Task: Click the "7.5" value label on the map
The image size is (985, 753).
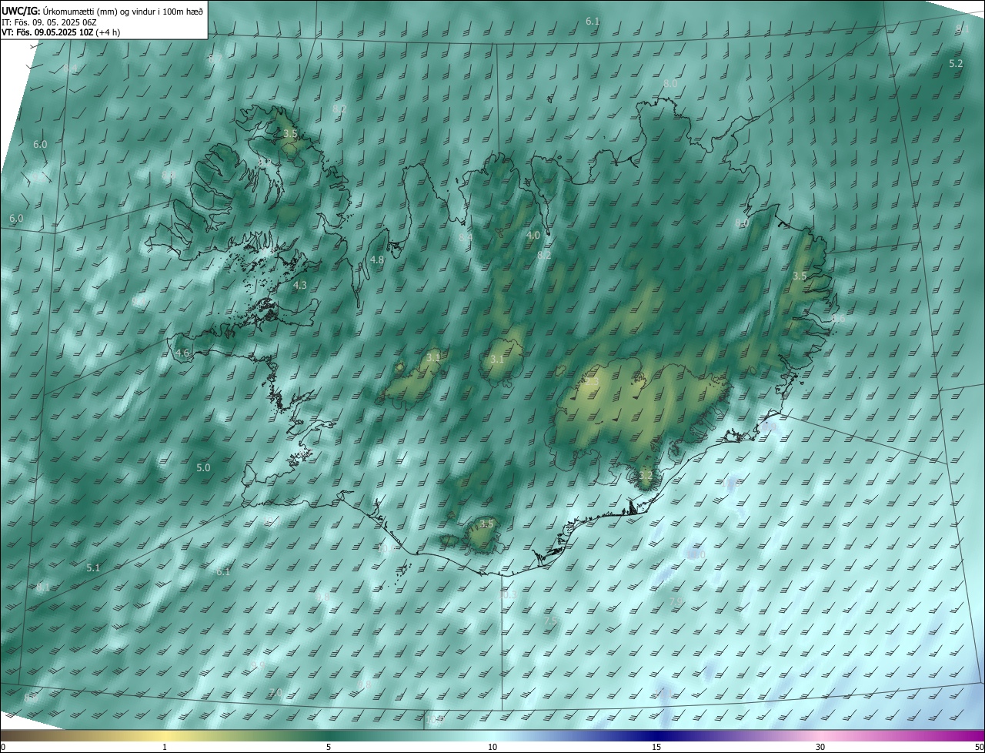Action: point(550,621)
